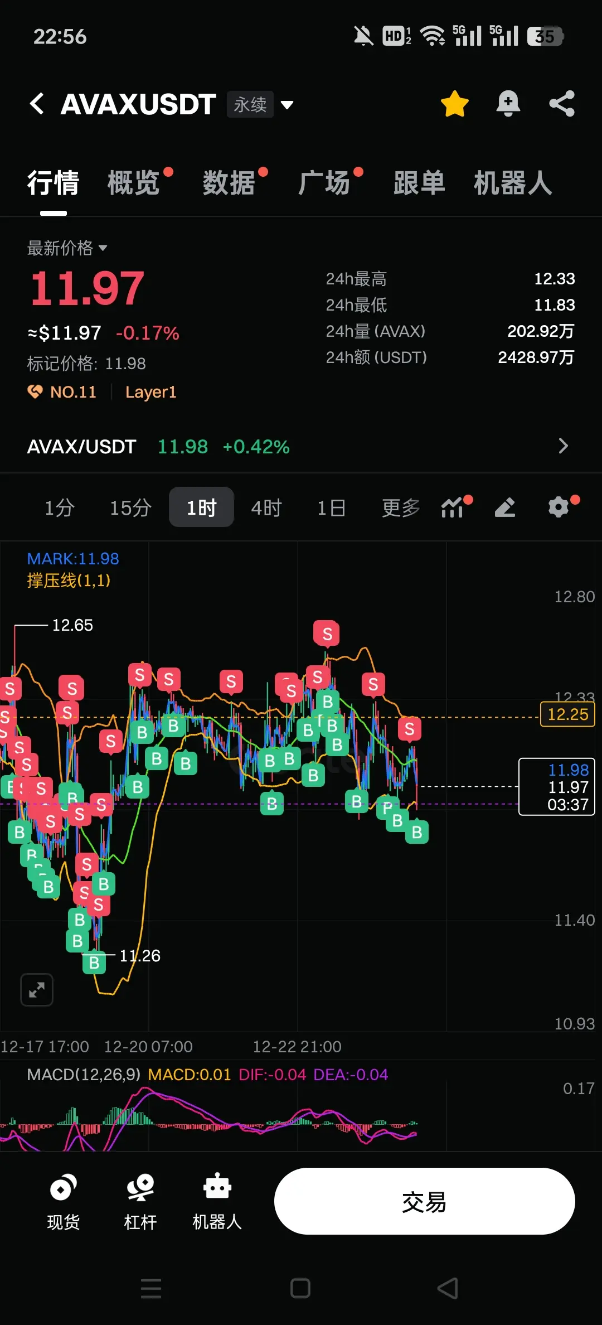This screenshot has height=1325, width=602.
Task: Open the AVAX/USDT spot row chevron
Action: (564, 446)
